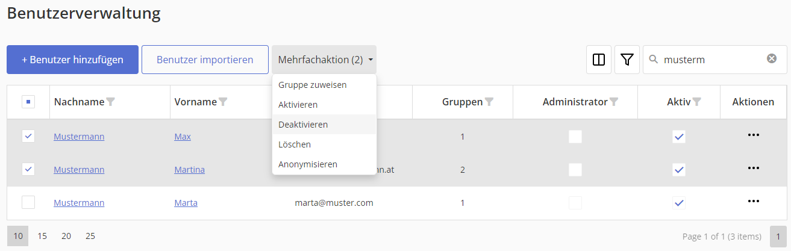Open the column chooser icon
The image size is (791, 251).
(599, 60)
